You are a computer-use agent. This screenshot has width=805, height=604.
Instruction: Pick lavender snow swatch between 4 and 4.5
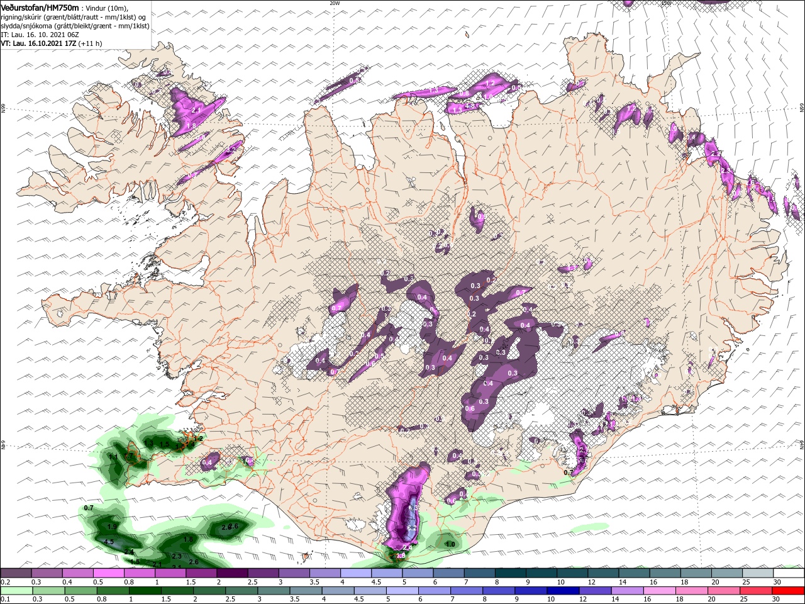(356, 573)
